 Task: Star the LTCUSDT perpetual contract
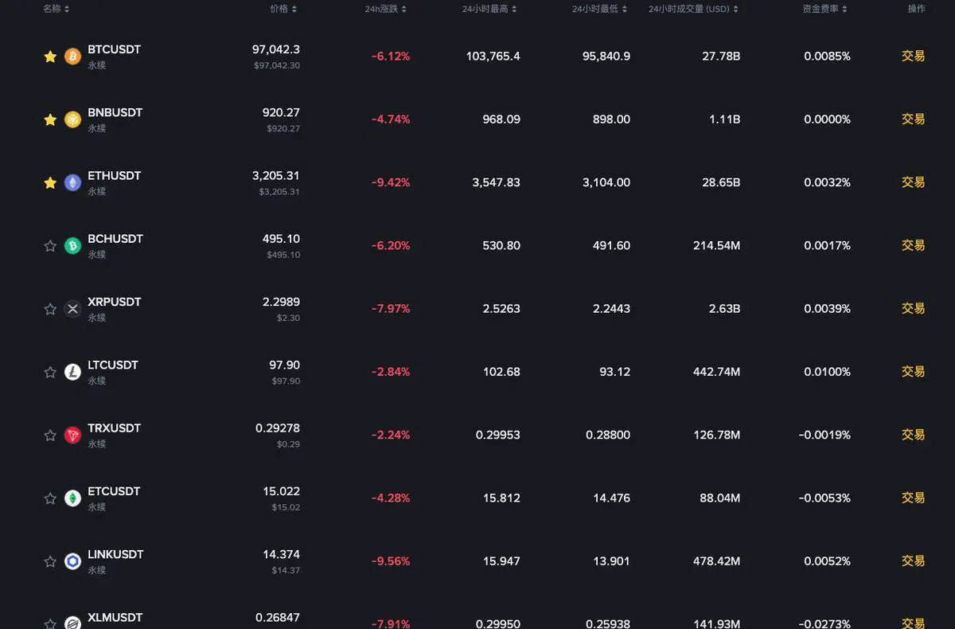(50, 372)
